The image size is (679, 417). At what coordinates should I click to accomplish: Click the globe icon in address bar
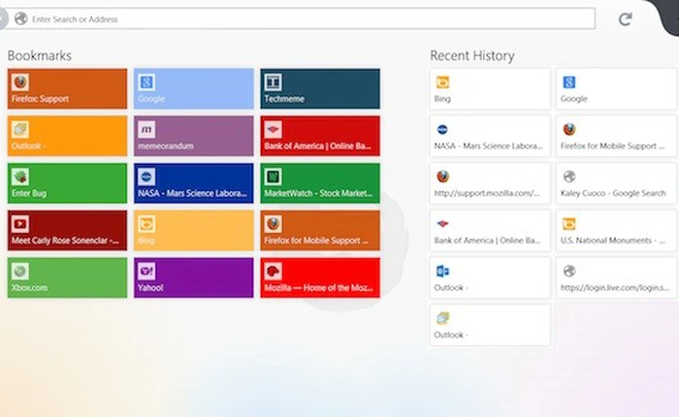pos(20,19)
